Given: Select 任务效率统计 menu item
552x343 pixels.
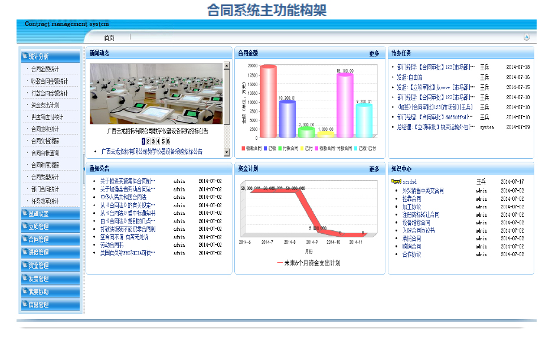Looking at the screenshot, I should point(45,201).
